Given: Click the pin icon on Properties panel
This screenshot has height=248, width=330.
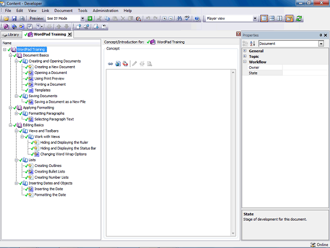Looking at the screenshot, I should [321, 35].
